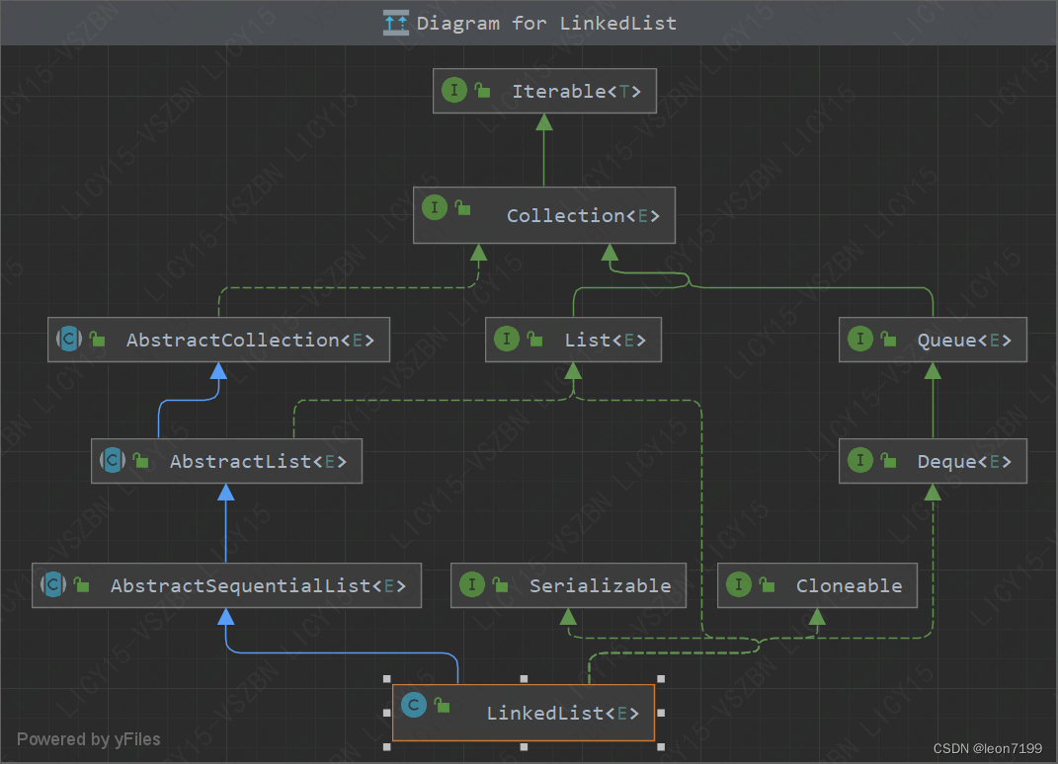Viewport: 1058px width, 764px height.
Task: Expand details of the Collection<E> node
Action: 543,215
